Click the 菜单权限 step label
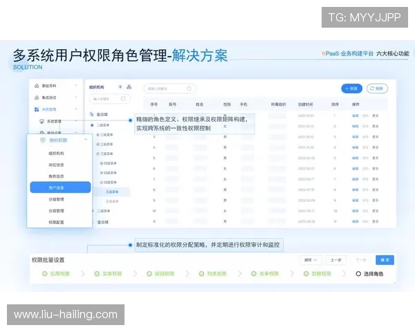Screen dimensions: 415x332 point(112,274)
